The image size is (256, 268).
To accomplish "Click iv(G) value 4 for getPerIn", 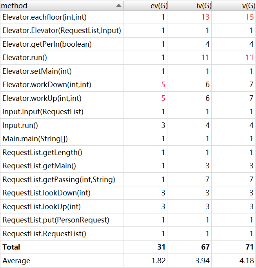I will click(x=207, y=44).
